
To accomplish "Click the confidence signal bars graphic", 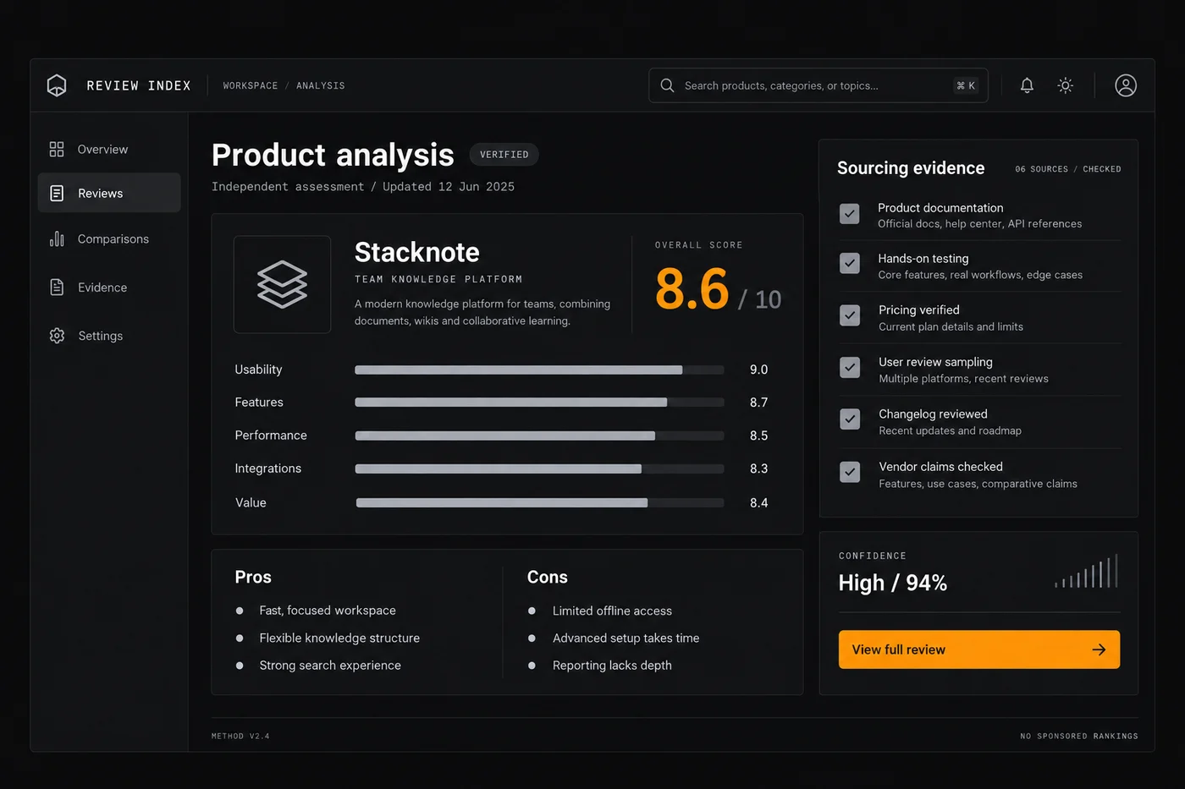I will coord(1087,571).
